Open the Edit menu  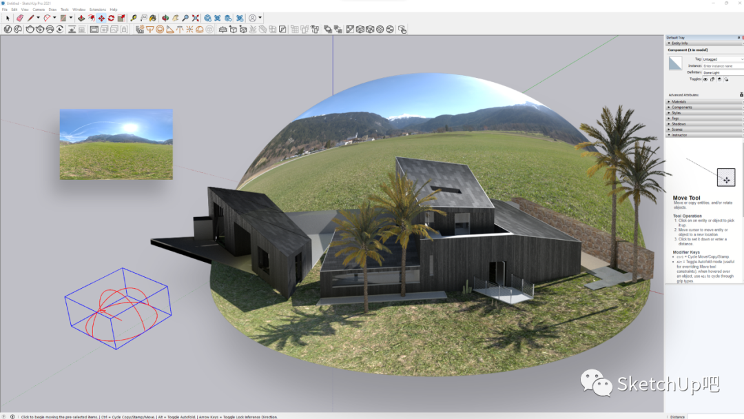[14, 10]
